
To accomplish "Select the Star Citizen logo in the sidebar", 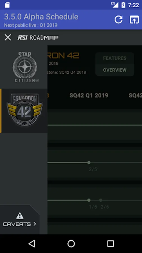I will [25, 67].
